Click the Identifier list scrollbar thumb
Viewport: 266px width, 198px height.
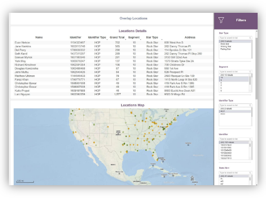coord(250,145)
